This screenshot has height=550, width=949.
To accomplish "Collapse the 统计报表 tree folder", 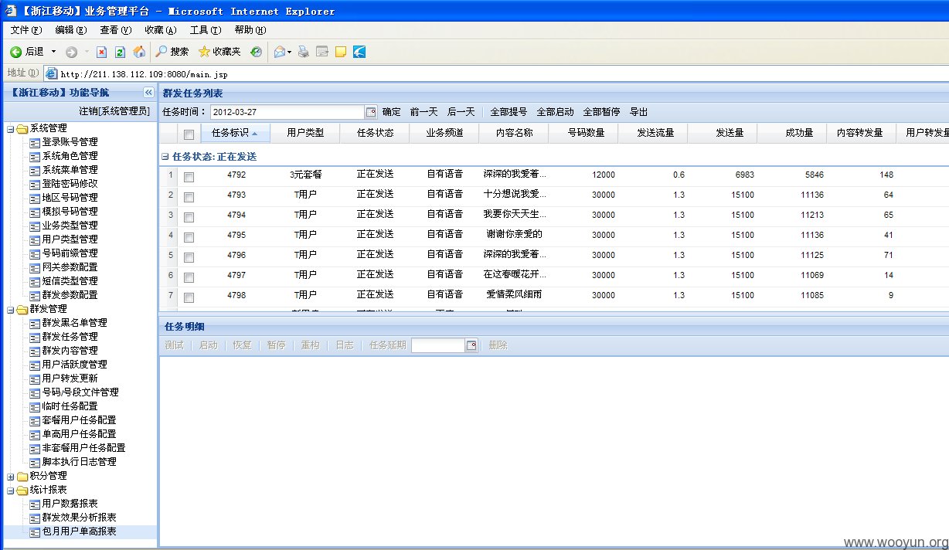I will (x=11, y=491).
